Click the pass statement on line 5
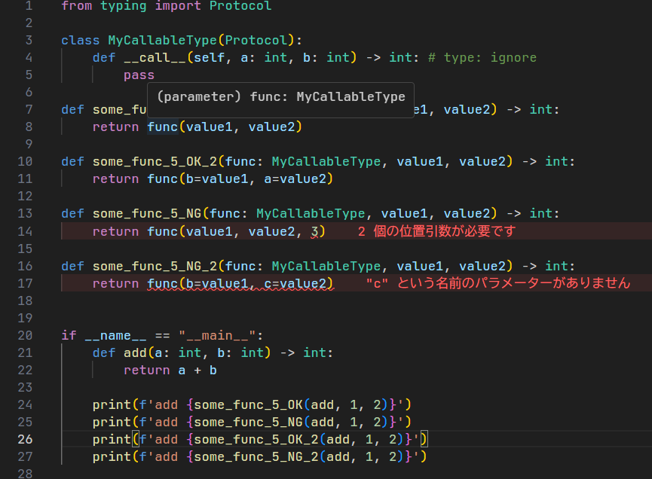 tap(139, 75)
